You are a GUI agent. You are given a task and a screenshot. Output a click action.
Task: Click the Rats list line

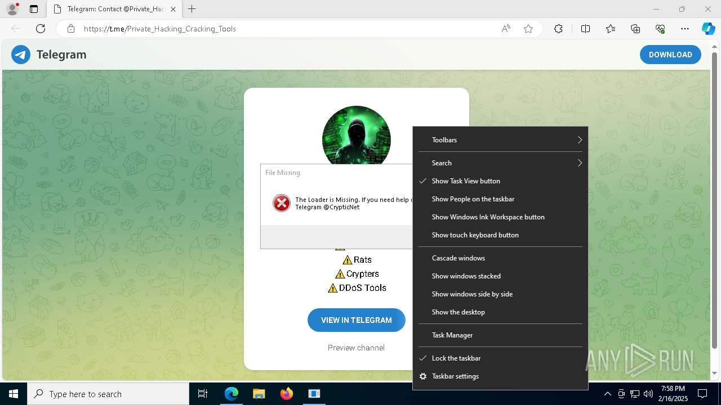(357, 260)
